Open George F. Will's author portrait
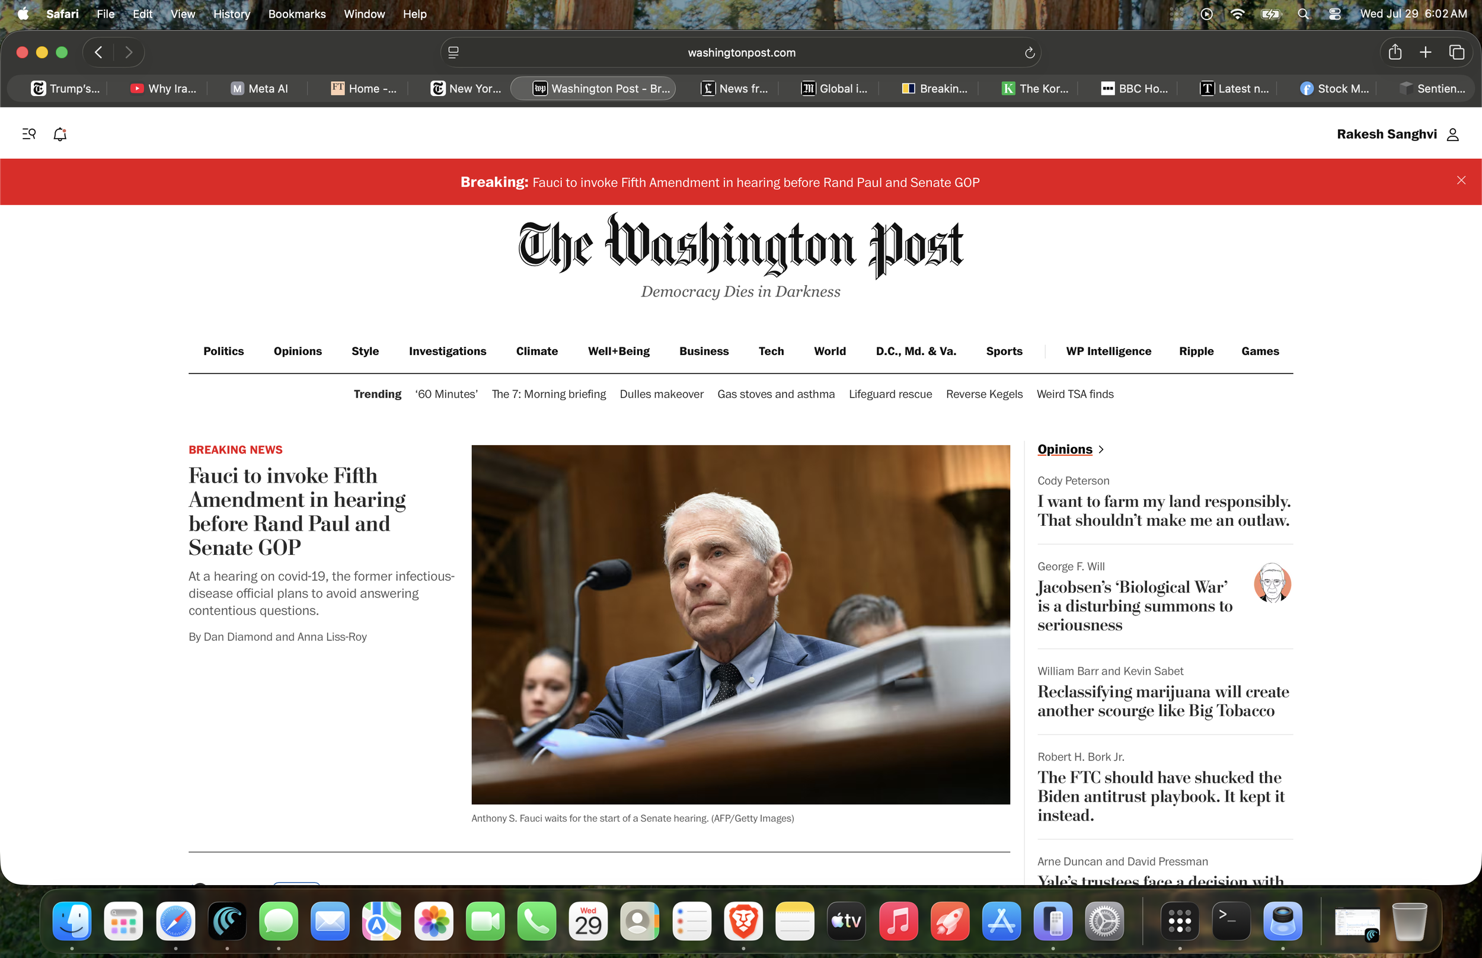1482x958 pixels. [1272, 583]
